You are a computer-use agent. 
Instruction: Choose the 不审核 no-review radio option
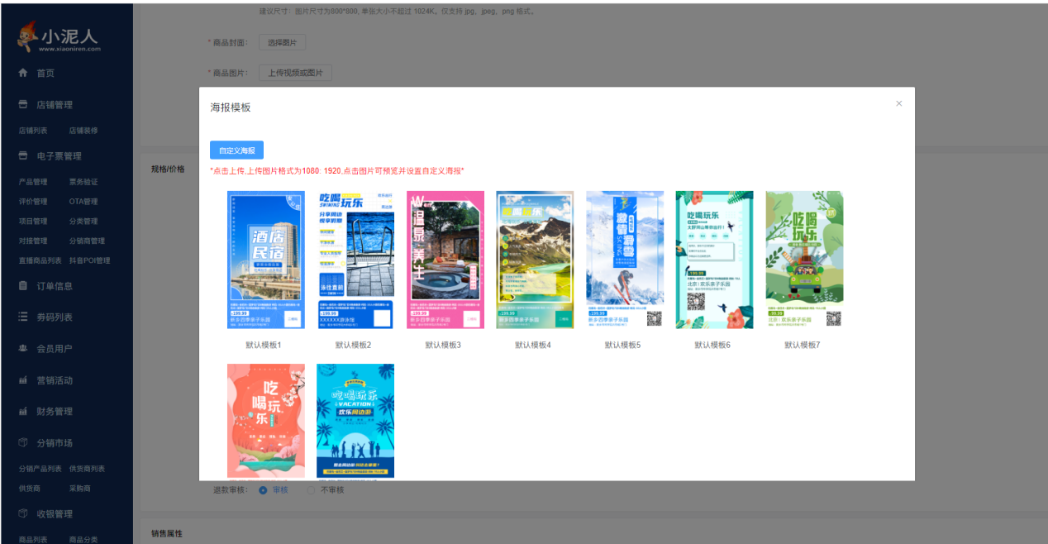[x=312, y=489]
